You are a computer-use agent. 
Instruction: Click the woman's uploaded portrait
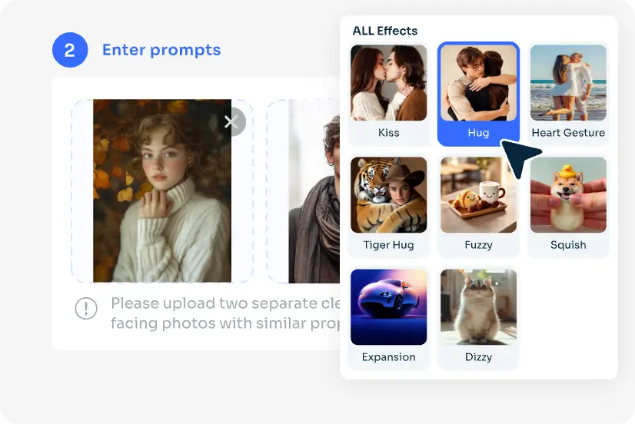[162, 190]
